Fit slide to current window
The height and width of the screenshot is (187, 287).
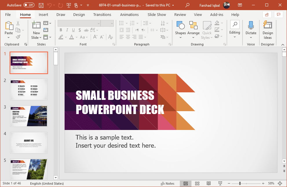coord(280,184)
